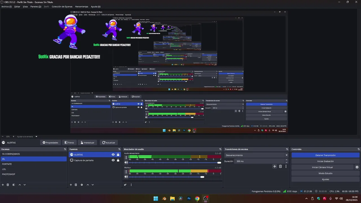
Task: Open Audio del escritorio options menu dots
Action: click(x=126, y=157)
